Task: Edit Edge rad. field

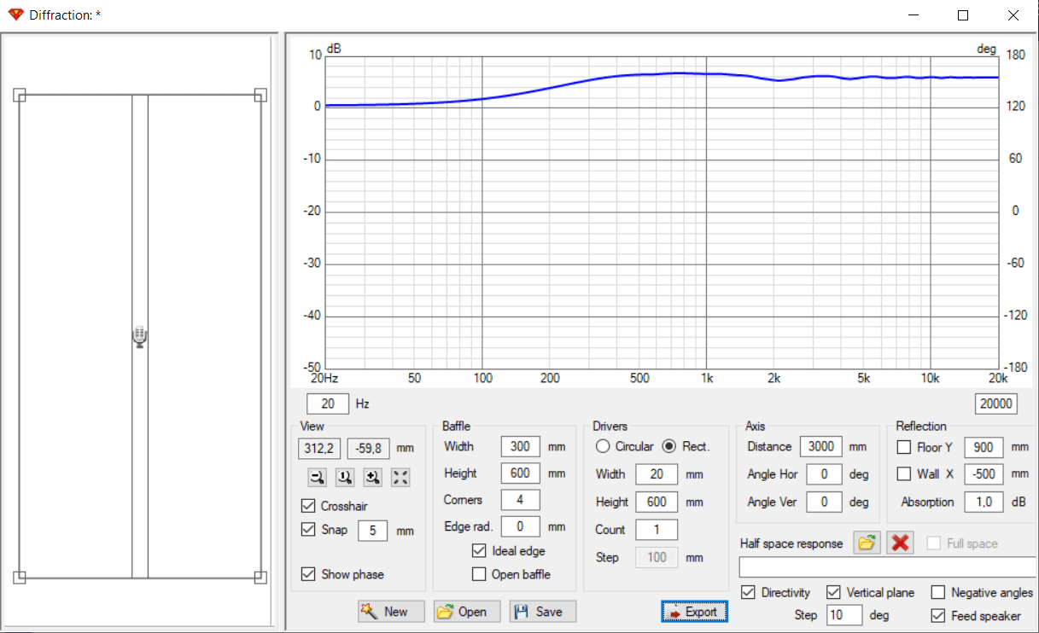Action: [521, 526]
